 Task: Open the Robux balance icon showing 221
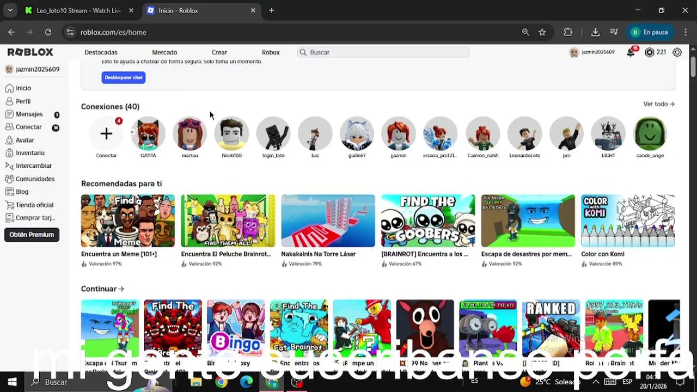649,52
